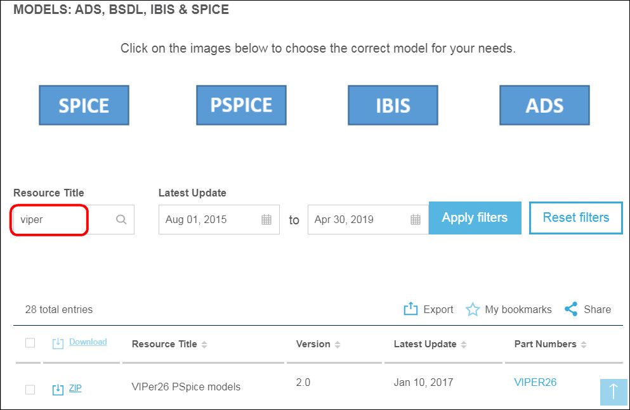Open the VIPER26 part number link

pos(535,382)
